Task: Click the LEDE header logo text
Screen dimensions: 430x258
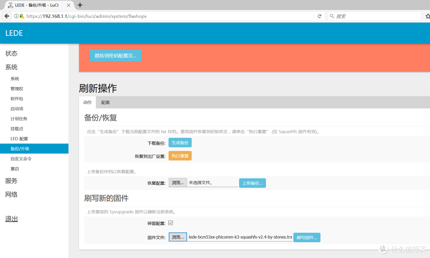Action: (14, 33)
